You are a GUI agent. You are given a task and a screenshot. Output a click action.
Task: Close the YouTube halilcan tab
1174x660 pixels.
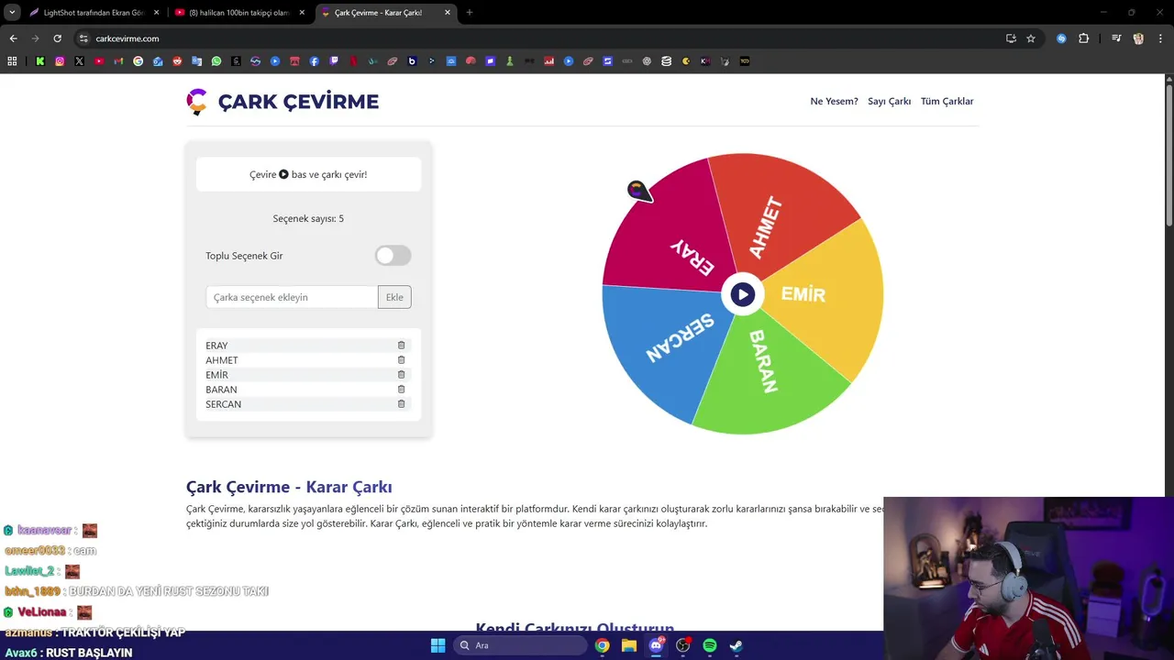coord(302,13)
